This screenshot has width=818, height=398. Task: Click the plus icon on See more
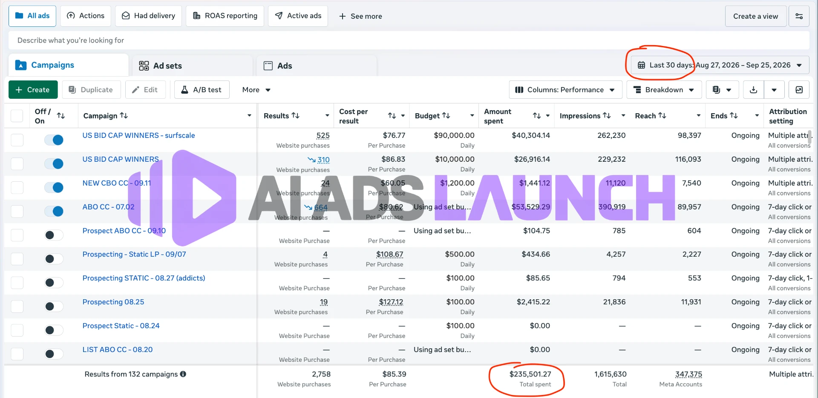[342, 16]
